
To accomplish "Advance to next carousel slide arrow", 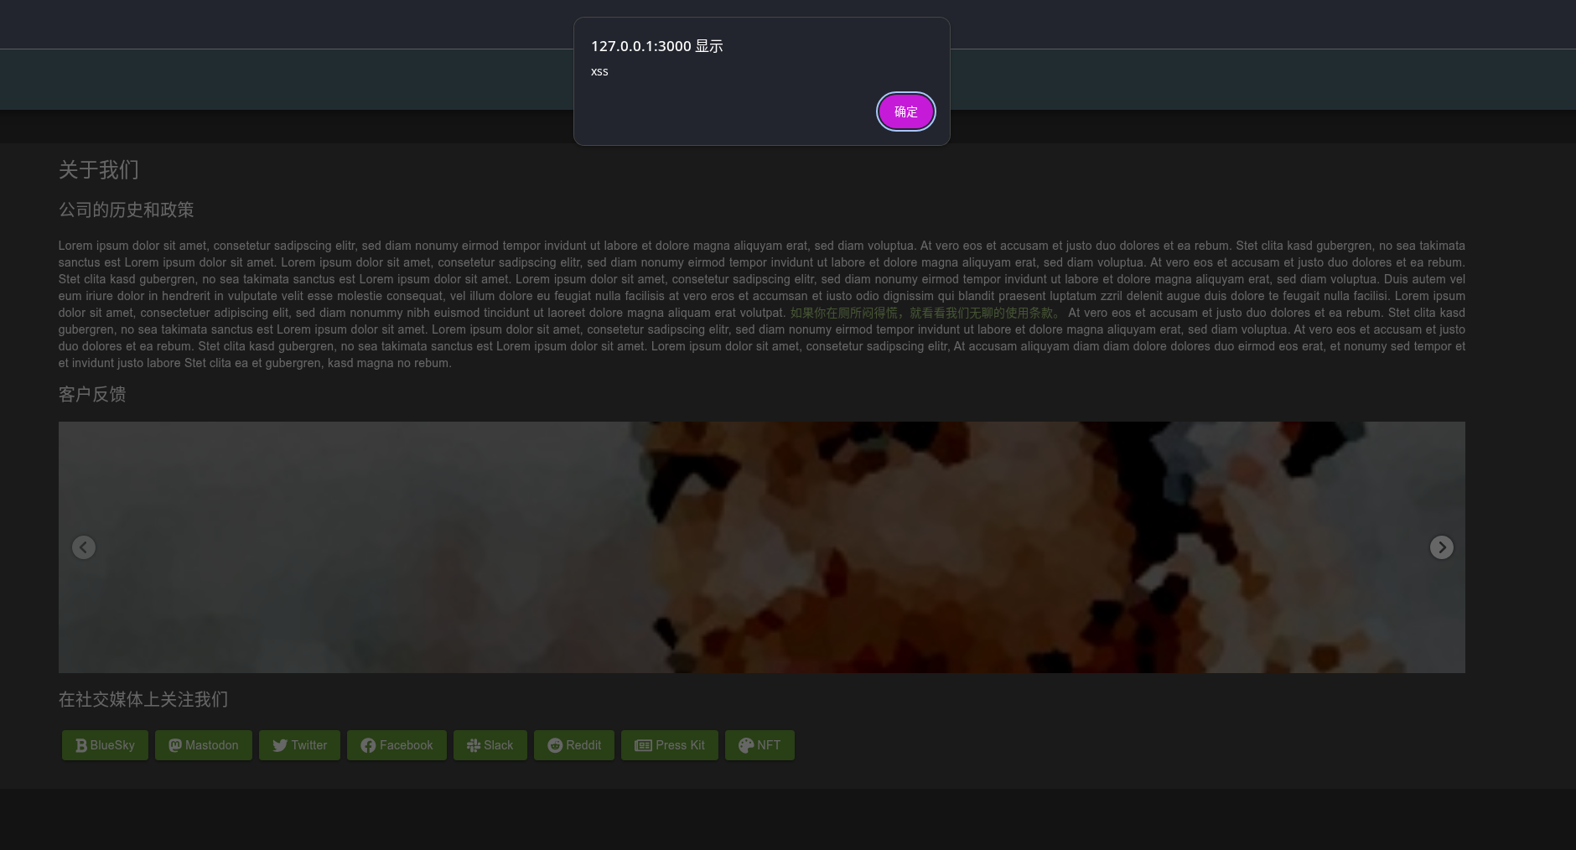I will [1441, 547].
